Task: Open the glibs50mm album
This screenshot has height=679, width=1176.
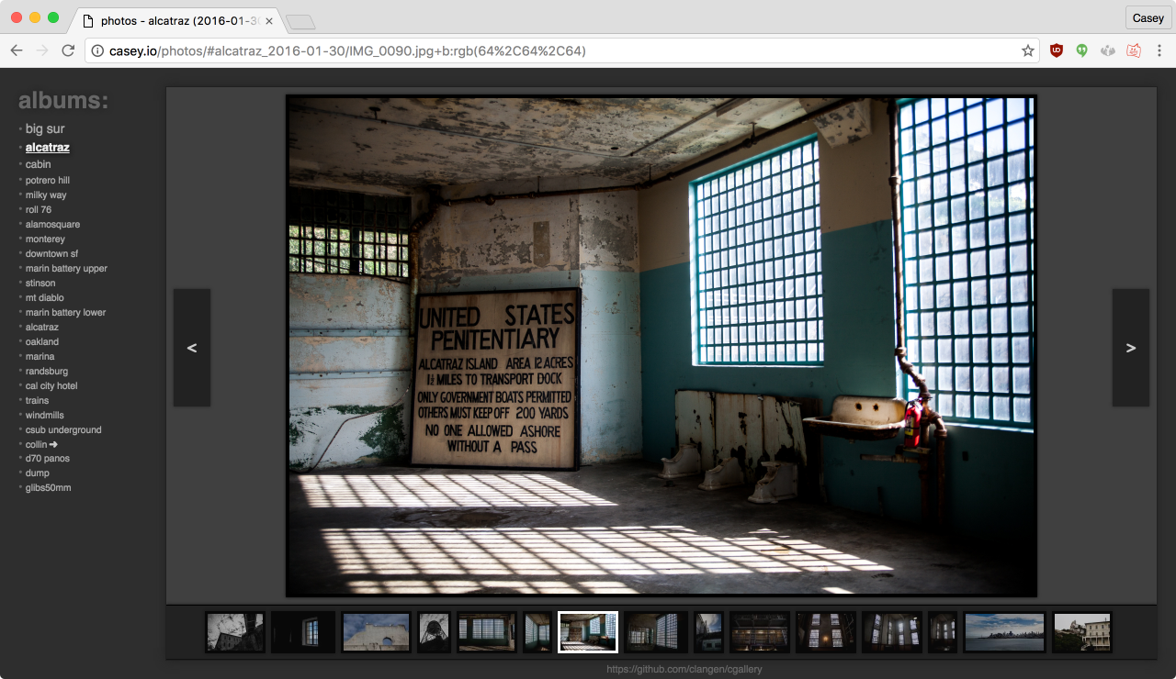Action: [48, 487]
